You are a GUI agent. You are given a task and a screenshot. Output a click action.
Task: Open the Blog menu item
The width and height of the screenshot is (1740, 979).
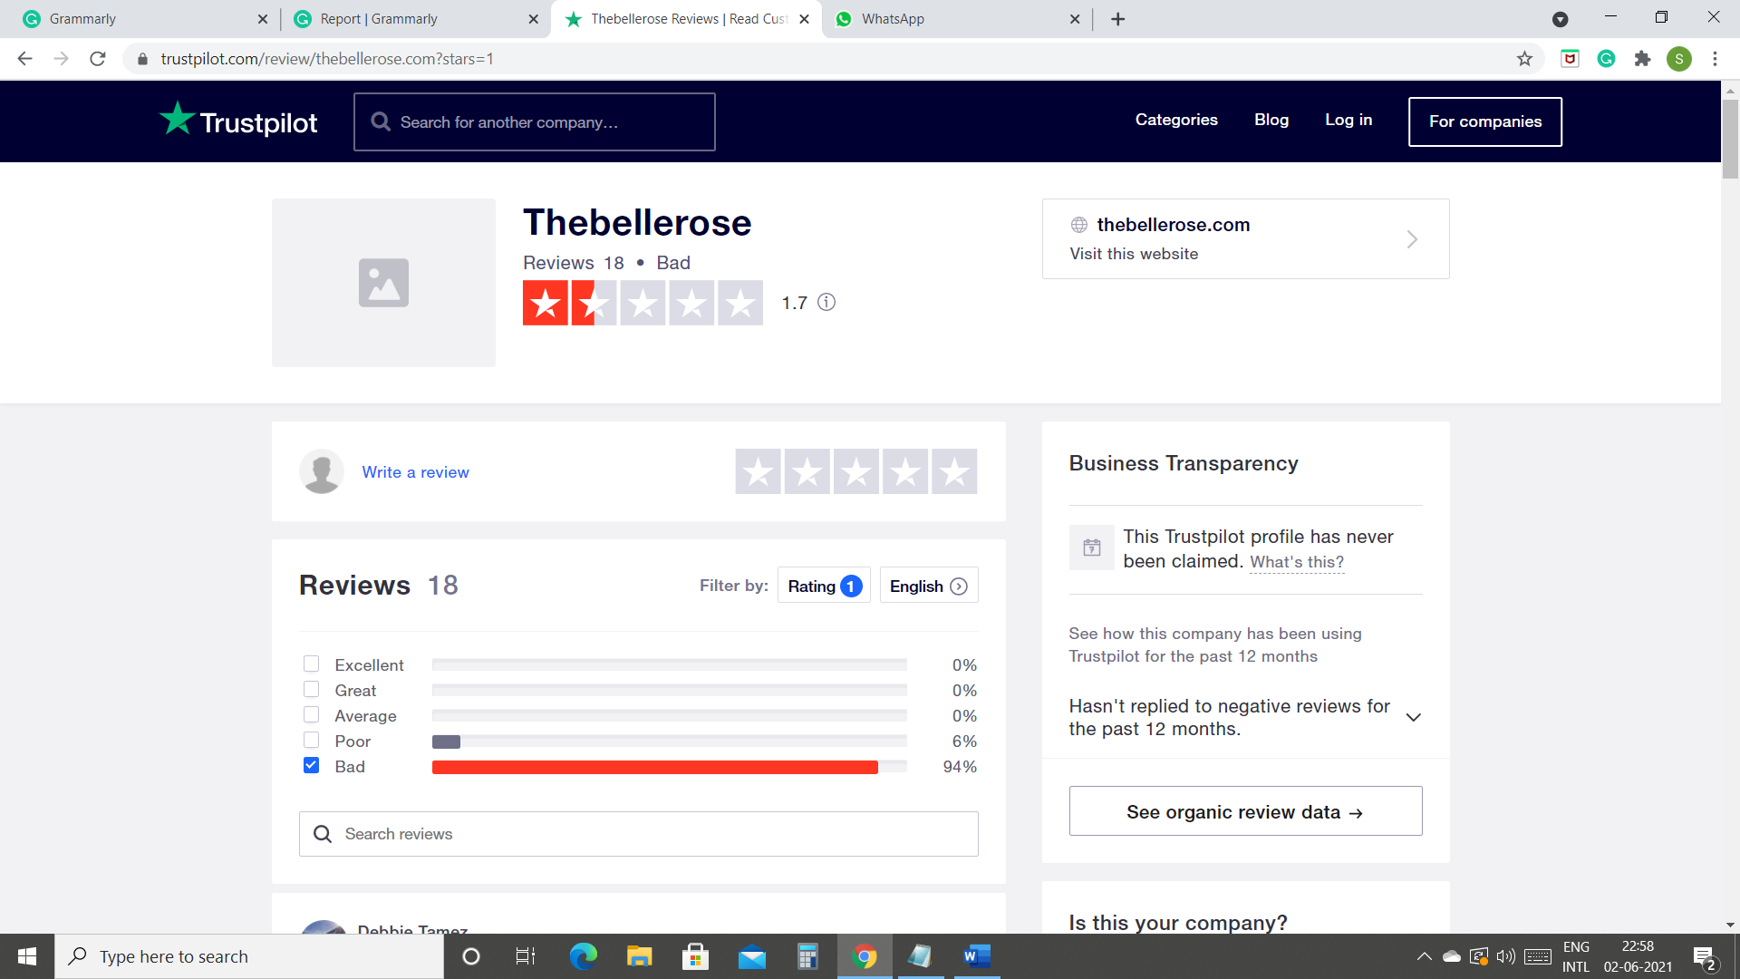pos(1271,120)
